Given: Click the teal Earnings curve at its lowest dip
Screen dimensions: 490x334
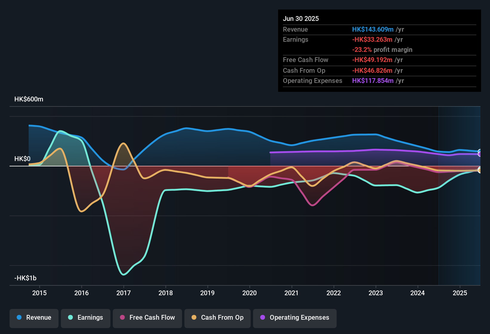Looking at the screenshot, I should (x=123, y=274).
